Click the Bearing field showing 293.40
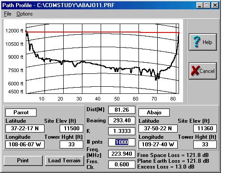The width and height of the screenshot is (228, 173). click(122, 121)
